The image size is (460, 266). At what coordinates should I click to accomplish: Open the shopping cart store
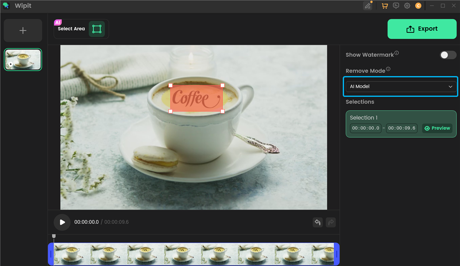pyautogui.click(x=385, y=6)
